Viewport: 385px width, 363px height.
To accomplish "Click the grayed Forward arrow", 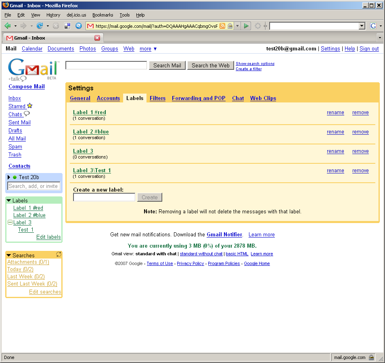I will (x=23, y=26).
